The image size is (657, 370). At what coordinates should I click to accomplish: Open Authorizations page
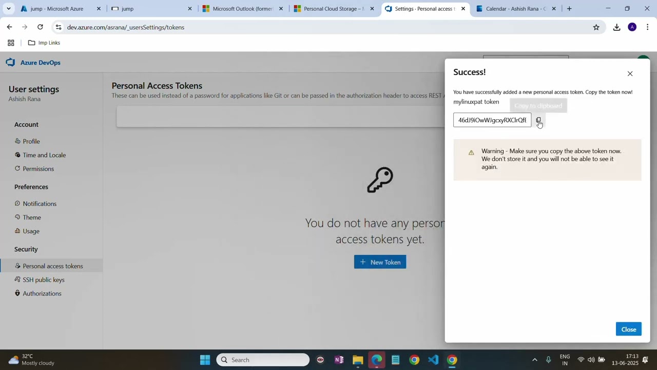[x=42, y=294]
